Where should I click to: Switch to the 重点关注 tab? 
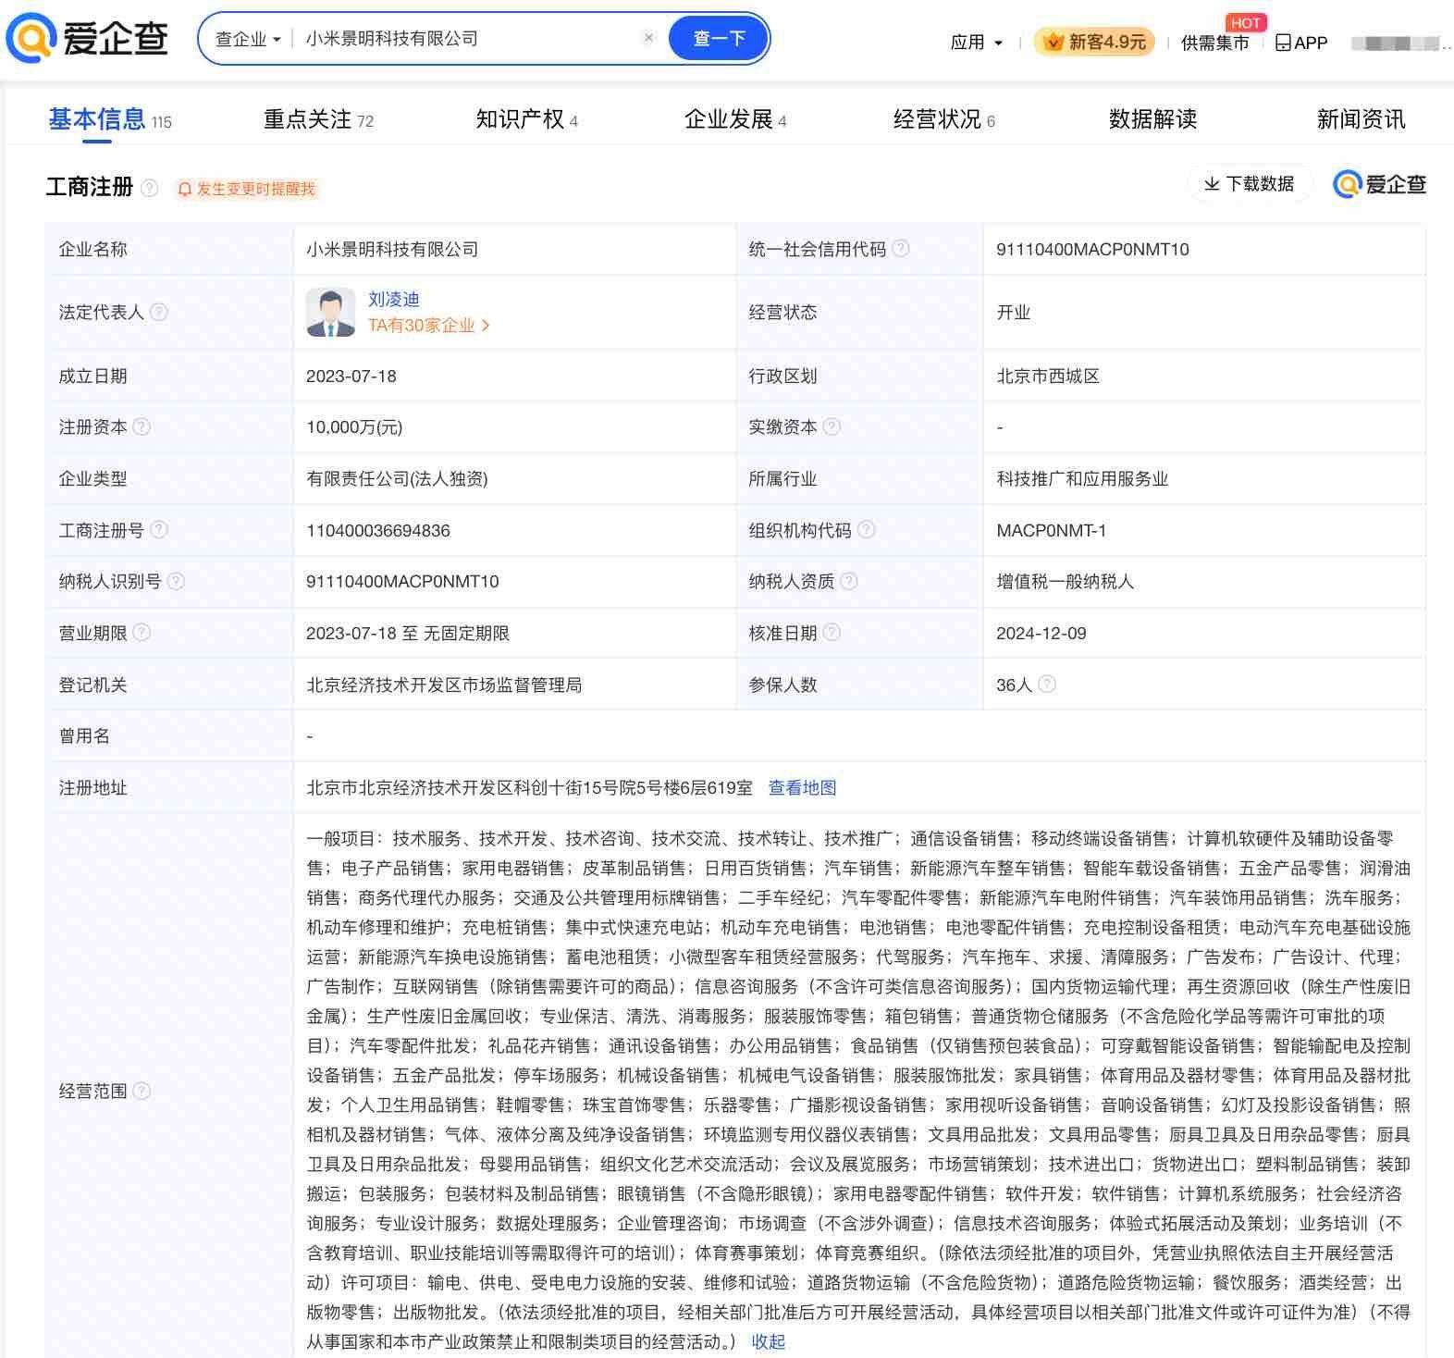pyautogui.click(x=318, y=119)
